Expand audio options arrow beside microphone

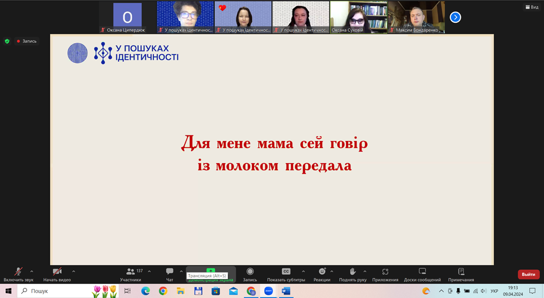point(31,271)
